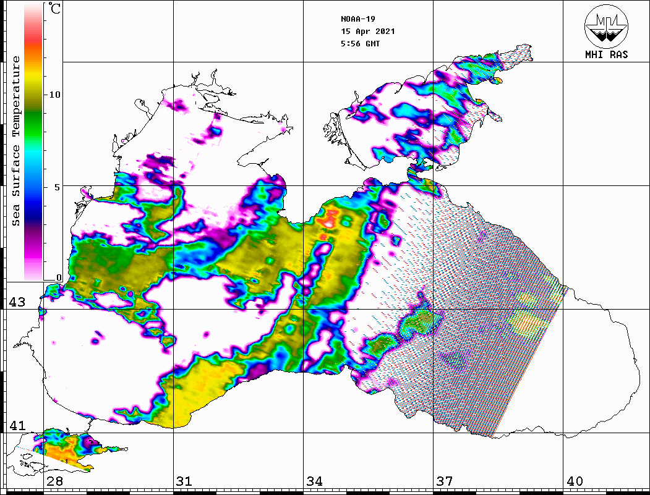Click the '5' value on temperature scale
Image resolution: width=650 pixels, height=495 pixels.
(x=58, y=187)
